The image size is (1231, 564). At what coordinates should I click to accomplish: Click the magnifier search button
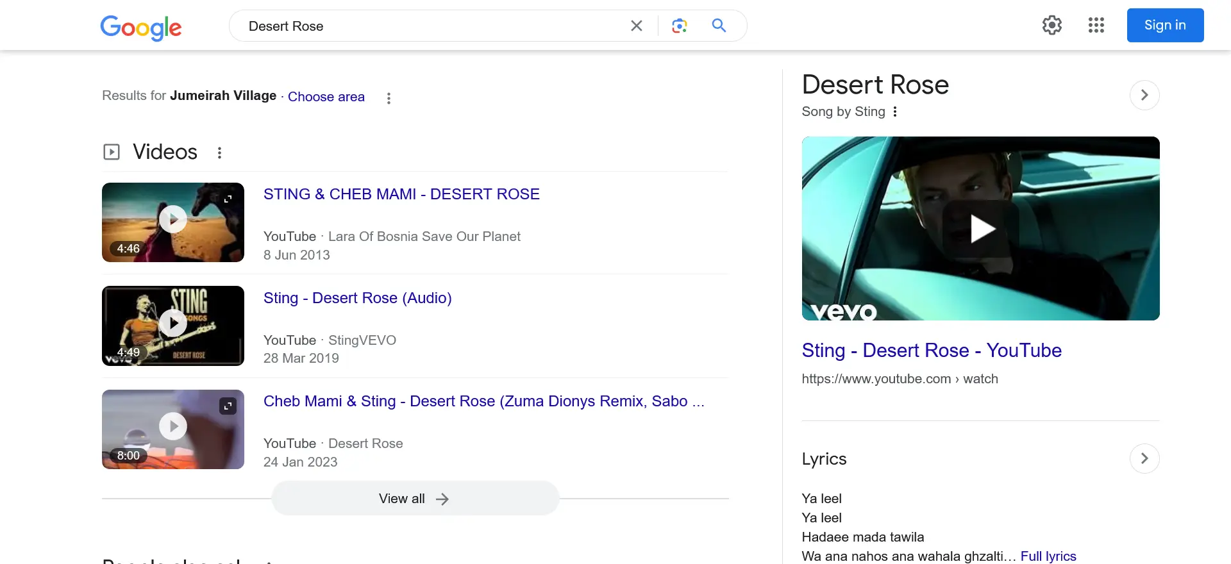719,26
